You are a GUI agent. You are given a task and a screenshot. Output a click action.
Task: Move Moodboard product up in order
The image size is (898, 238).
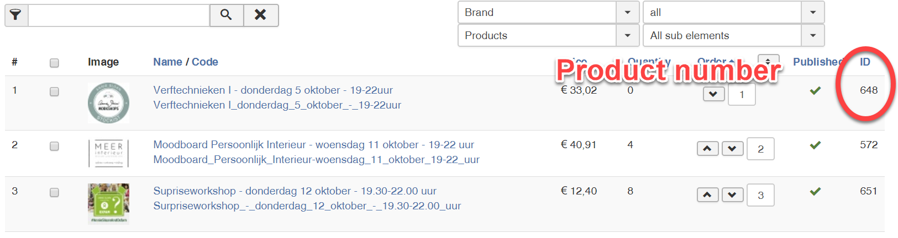click(x=707, y=149)
